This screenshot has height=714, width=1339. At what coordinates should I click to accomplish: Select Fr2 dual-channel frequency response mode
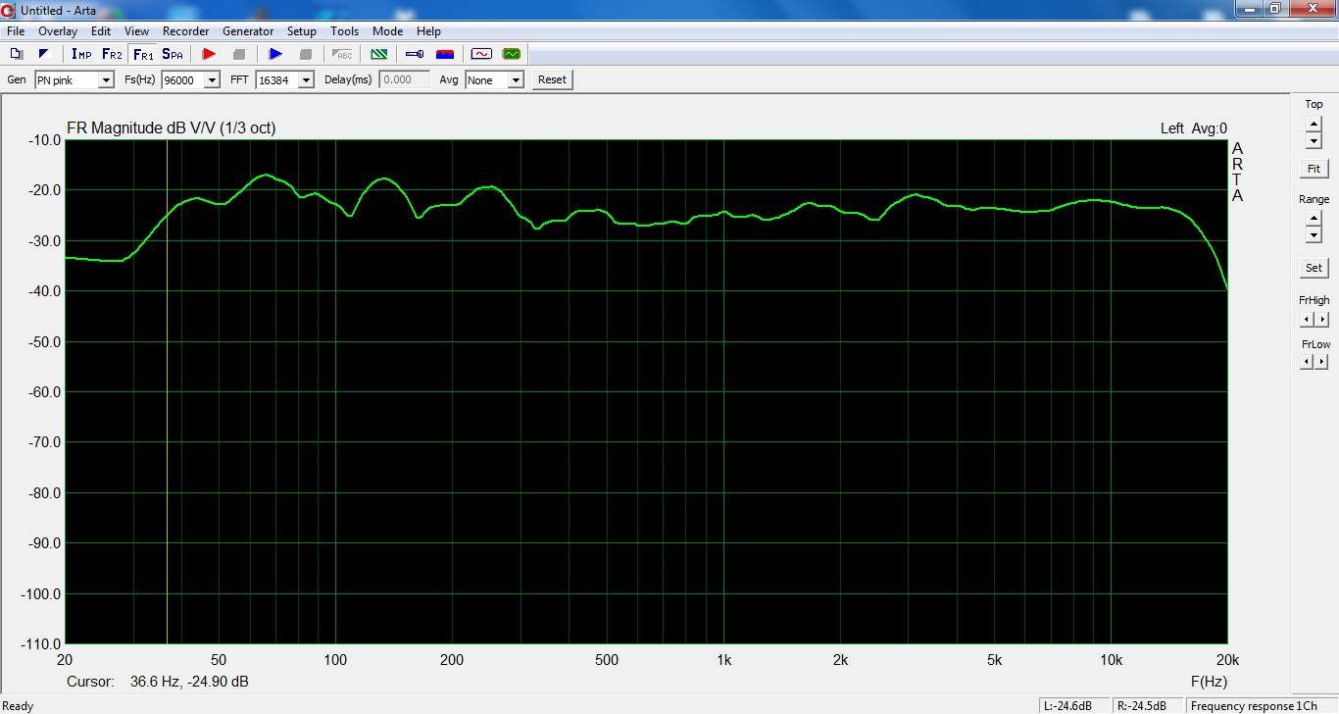112,54
